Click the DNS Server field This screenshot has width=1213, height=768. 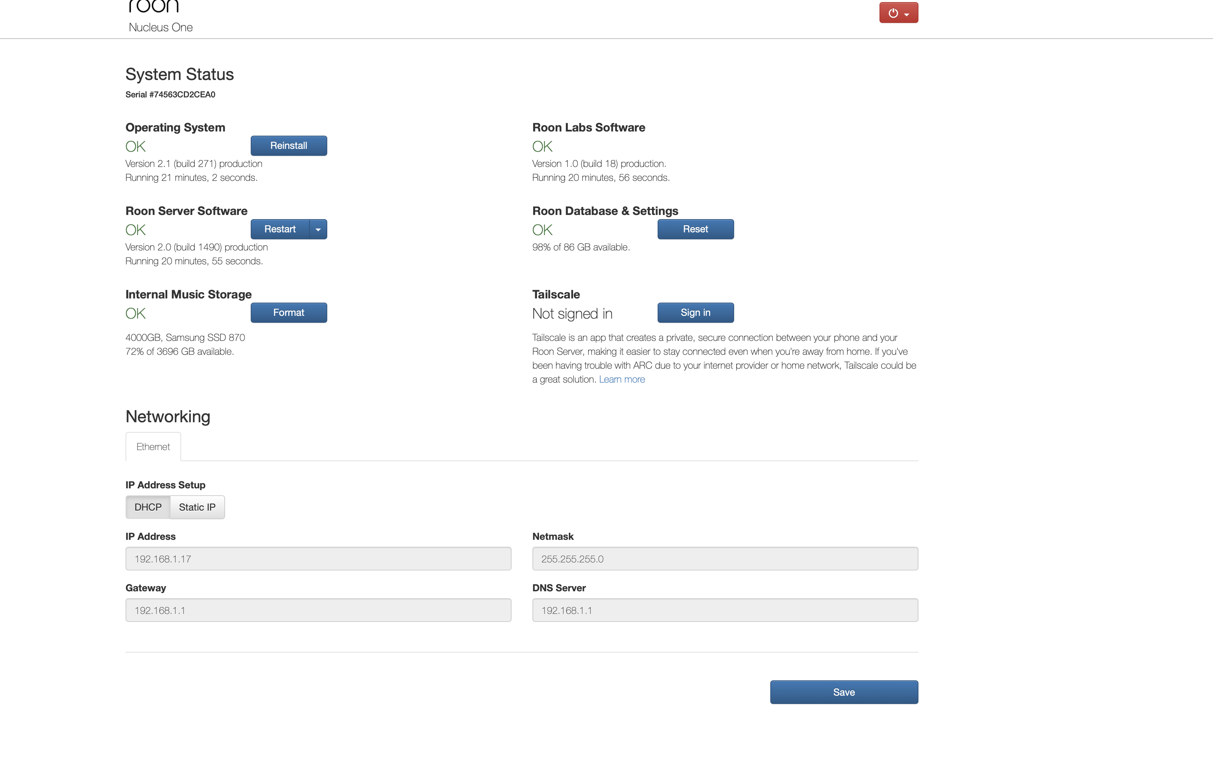[x=725, y=610]
